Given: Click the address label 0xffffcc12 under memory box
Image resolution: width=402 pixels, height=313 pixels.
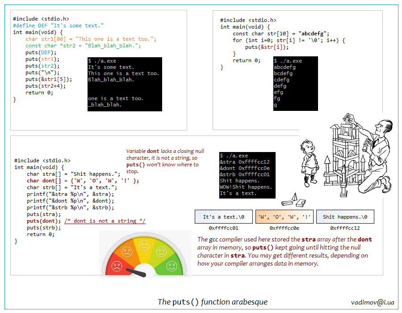Looking at the screenshot, I should [345, 228].
